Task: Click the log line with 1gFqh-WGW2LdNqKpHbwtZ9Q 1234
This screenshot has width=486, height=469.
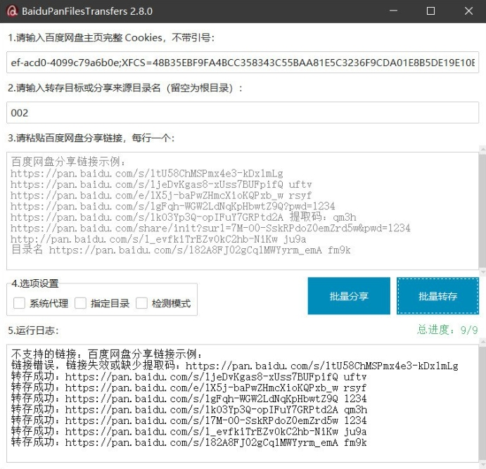Action: (188, 399)
